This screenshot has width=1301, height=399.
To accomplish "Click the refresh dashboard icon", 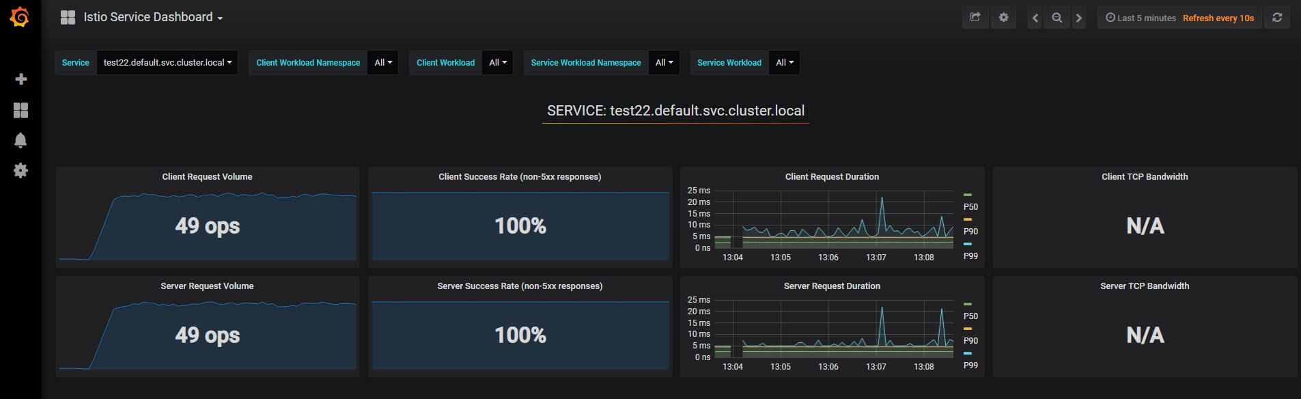I will click(1277, 18).
